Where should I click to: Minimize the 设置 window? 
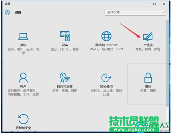[x=145, y=4]
